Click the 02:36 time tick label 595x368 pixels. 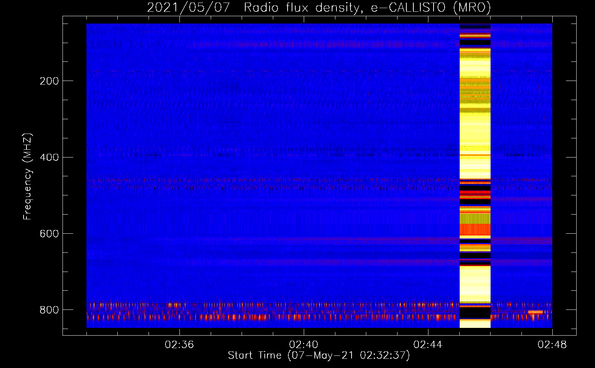pyautogui.click(x=179, y=345)
